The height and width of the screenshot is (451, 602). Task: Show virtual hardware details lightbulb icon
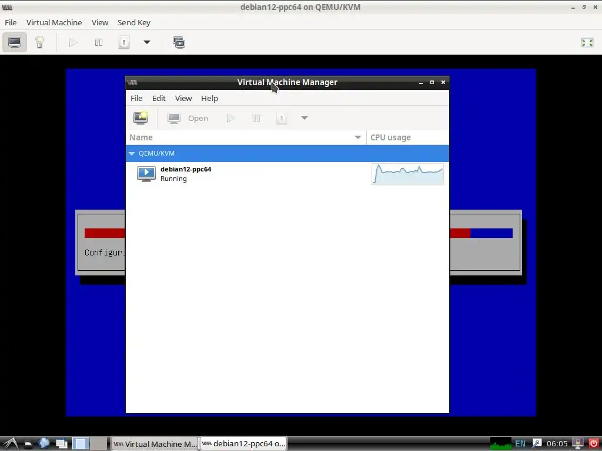39,42
